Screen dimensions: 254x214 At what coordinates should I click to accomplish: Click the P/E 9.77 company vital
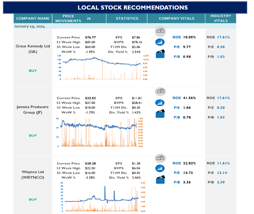tap(182, 47)
